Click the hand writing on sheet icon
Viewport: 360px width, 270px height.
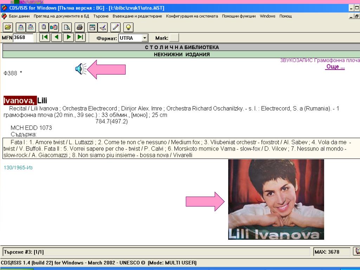[x=103, y=27]
